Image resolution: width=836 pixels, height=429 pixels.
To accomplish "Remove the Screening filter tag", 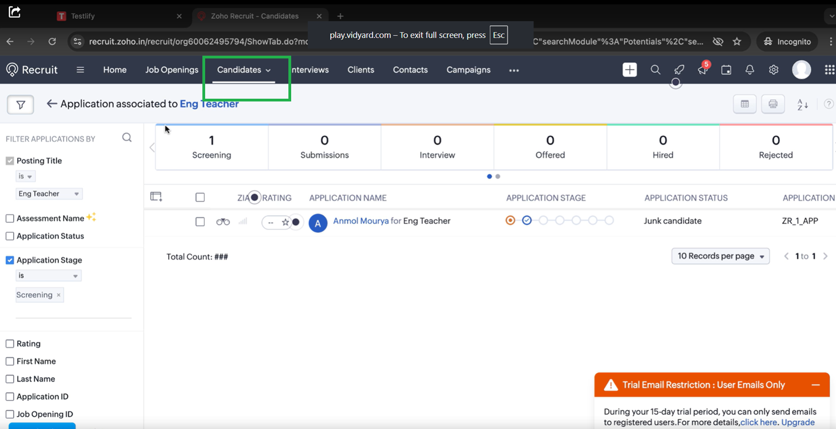I will (58, 295).
